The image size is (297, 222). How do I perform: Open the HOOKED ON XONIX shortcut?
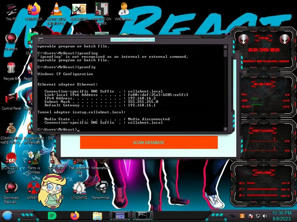click(102, 14)
